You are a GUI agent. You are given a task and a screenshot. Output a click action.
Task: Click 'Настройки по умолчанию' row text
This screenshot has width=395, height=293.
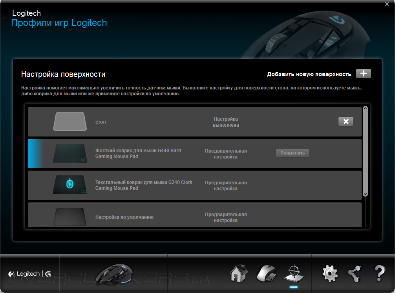tap(124, 217)
